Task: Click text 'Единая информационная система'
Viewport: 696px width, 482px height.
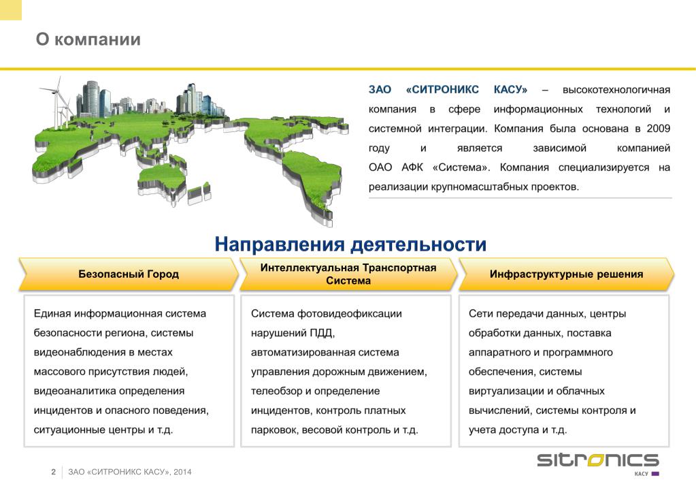Action: pyautogui.click(x=120, y=314)
